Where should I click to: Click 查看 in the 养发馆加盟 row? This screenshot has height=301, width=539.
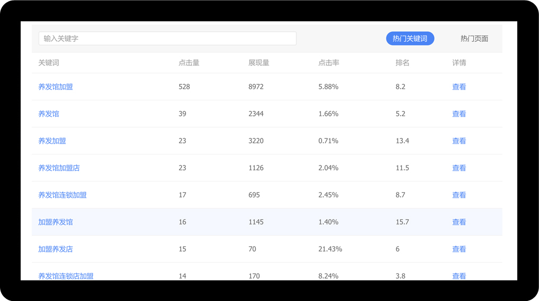pyautogui.click(x=459, y=87)
